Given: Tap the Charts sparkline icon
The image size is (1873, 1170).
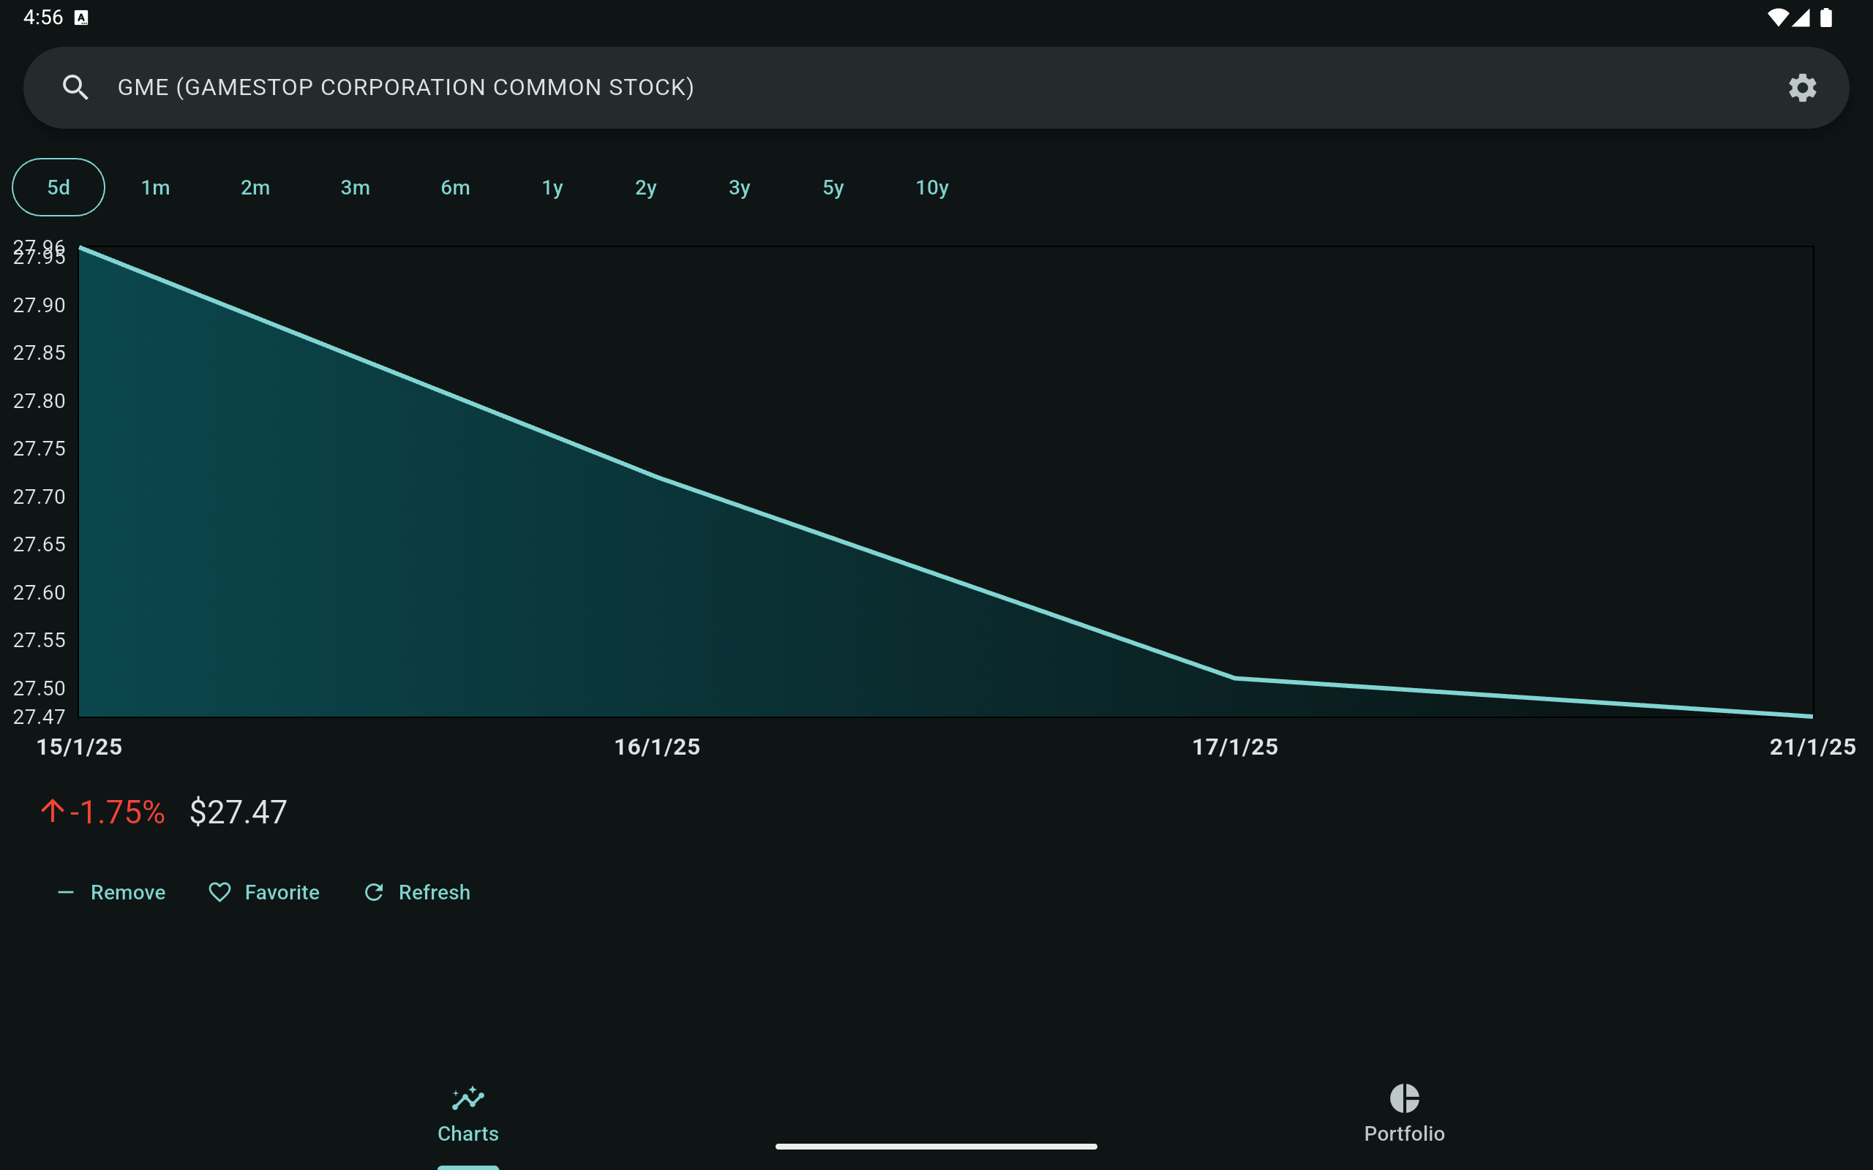Looking at the screenshot, I should [x=468, y=1098].
